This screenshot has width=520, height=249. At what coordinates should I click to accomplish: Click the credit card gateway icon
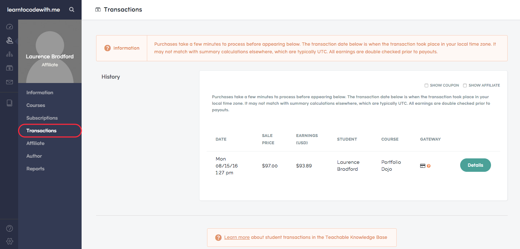(422, 166)
